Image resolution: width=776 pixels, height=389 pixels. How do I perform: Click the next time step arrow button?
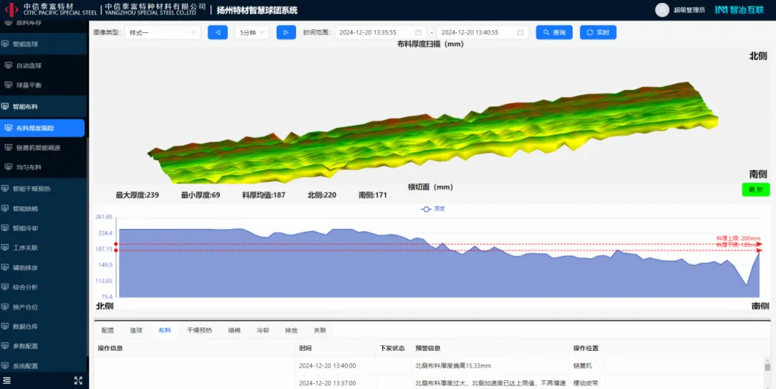(286, 32)
